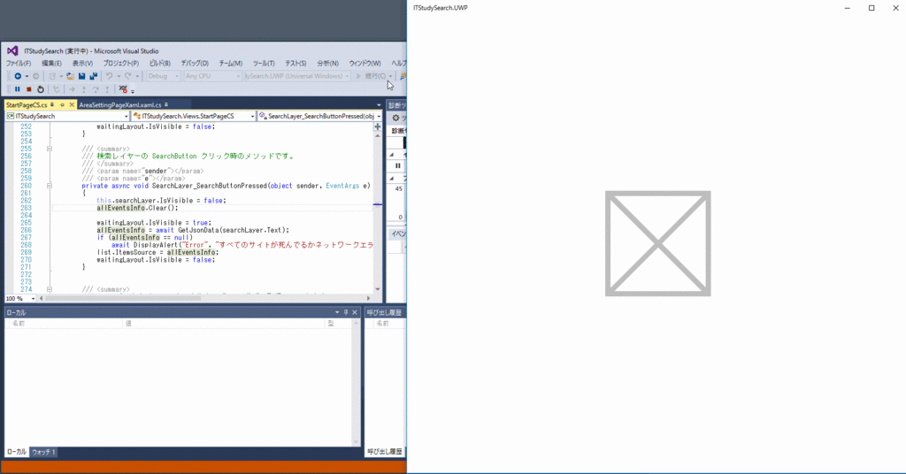Collapse the SearchLayer_SearchButtonPressed method at line 260
The width and height of the screenshot is (906, 474).
tap(50, 186)
